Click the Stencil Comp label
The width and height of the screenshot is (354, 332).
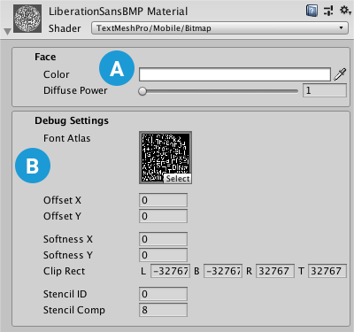pyautogui.click(x=74, y=310)
